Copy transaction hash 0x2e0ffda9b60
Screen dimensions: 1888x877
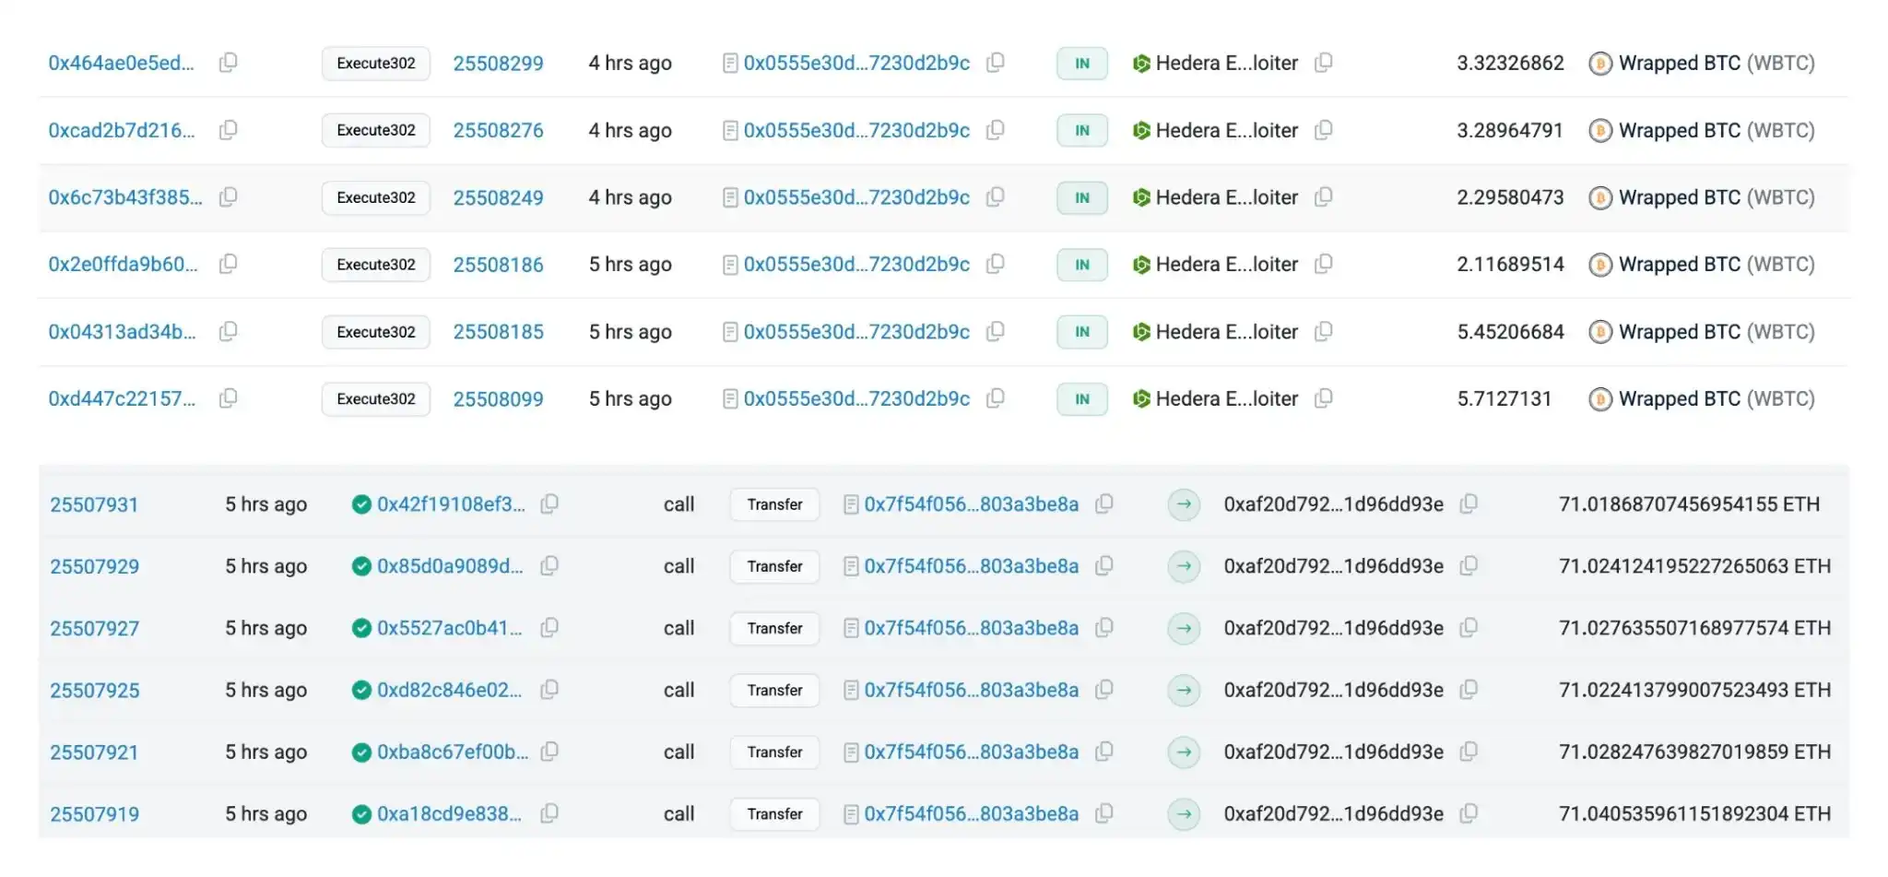228,264
